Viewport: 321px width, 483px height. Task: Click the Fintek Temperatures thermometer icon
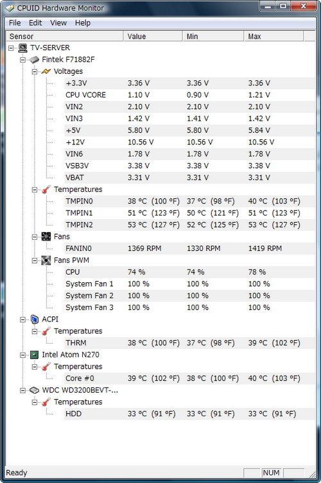(46, 189)
